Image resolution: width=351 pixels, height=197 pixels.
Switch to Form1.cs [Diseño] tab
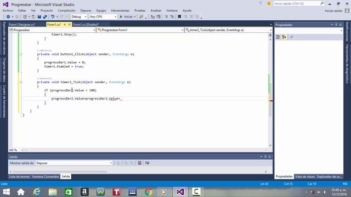point(86,25)
